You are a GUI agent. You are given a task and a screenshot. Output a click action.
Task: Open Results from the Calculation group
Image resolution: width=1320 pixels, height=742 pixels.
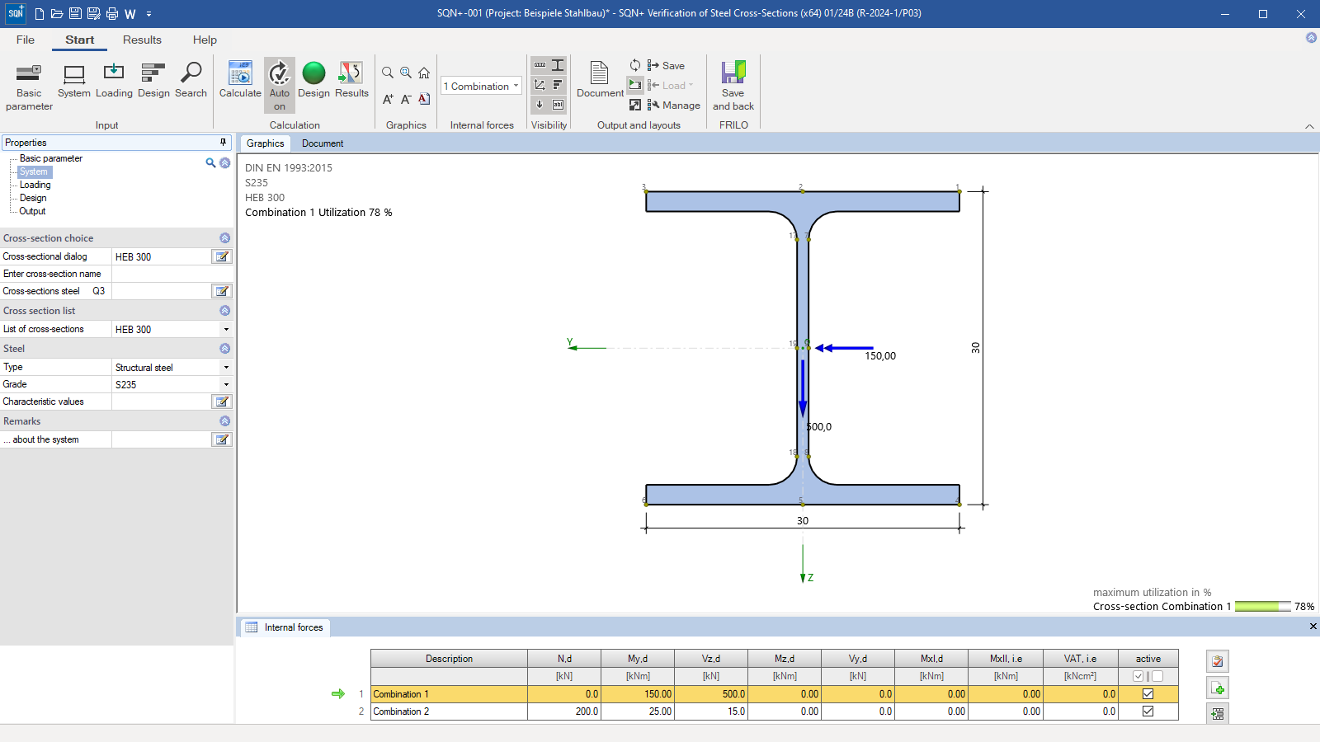pyautogui.click(x=351, y=81)
